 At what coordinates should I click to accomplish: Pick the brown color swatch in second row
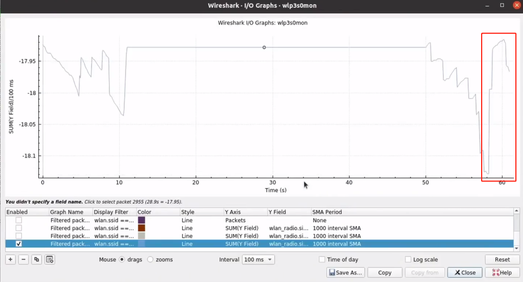[x=141, y=228]
